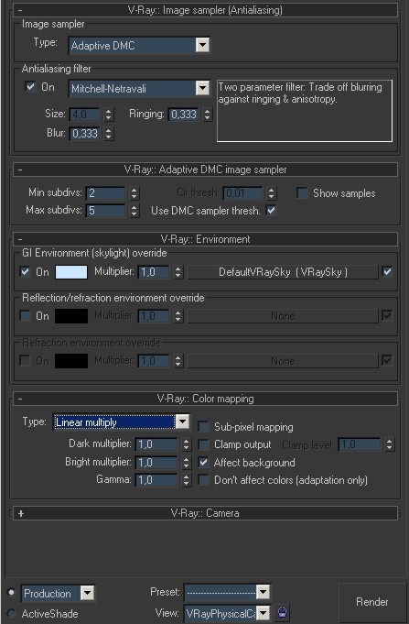Click the Dark multiplier field
Screen dimensions: 409x624
click(156, 444)
